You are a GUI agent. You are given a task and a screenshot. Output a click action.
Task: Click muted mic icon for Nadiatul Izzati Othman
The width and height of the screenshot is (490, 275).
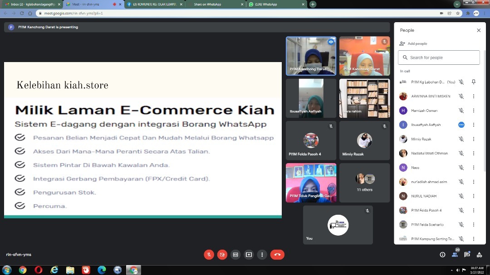point(461,153)
